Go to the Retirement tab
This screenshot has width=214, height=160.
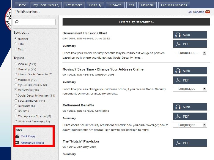(74, 5)
